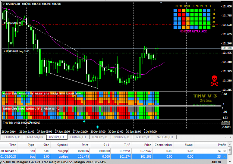Click the red skull and crossbones icon
Image resolution: width=233 pixels, height=164 pixels.
click(214, 81)
